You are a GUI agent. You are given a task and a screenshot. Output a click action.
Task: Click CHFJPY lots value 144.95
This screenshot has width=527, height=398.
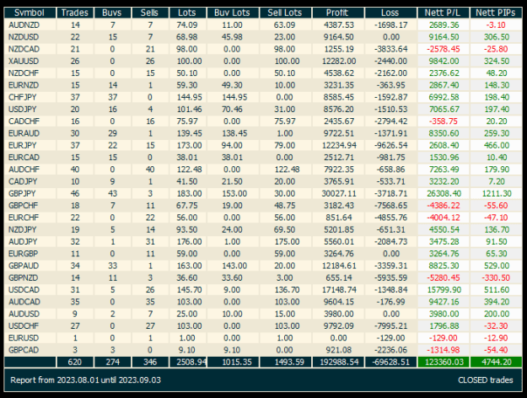(190, 97)
